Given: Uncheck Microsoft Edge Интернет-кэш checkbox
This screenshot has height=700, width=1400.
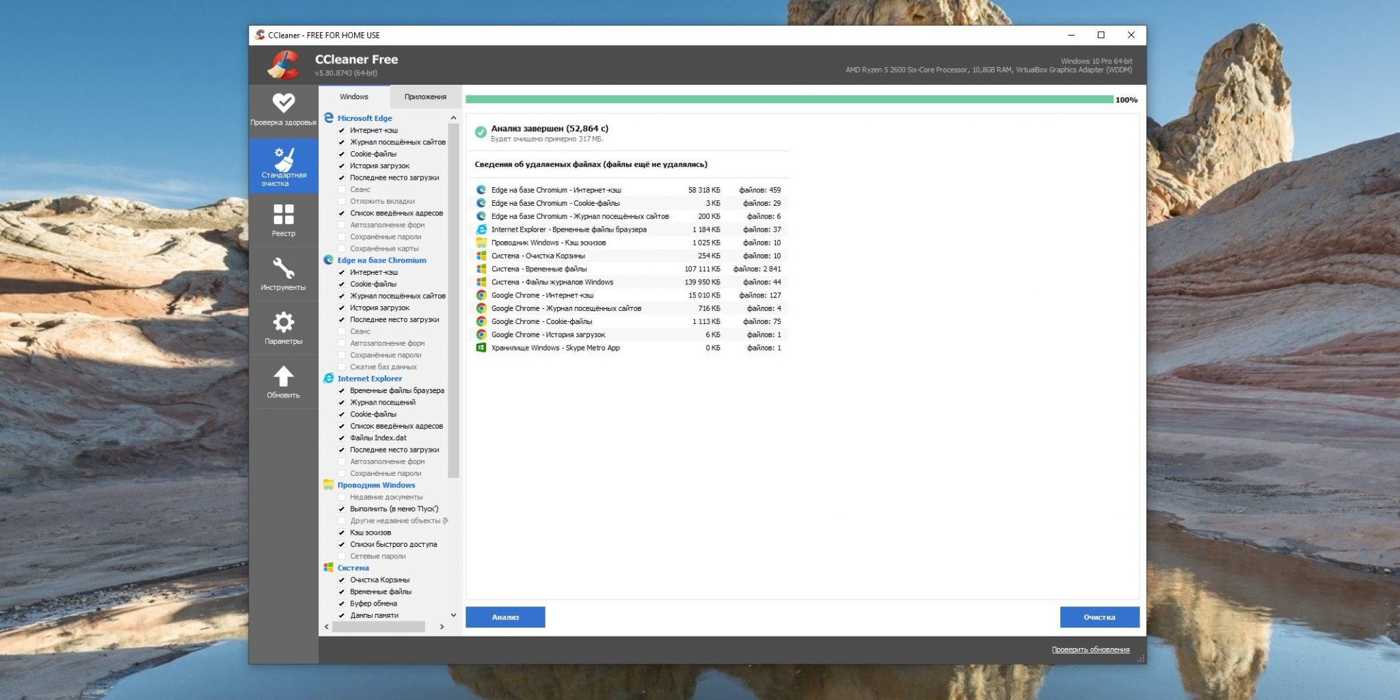Looking at the screenshot, I should coord(342,130).
